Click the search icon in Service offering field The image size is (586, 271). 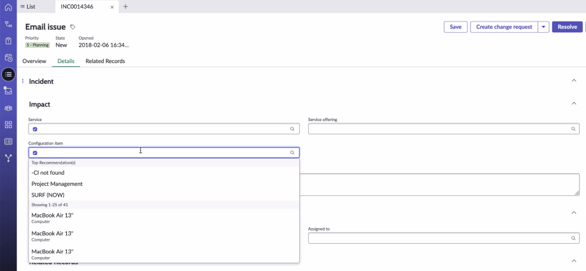(573, 129)
